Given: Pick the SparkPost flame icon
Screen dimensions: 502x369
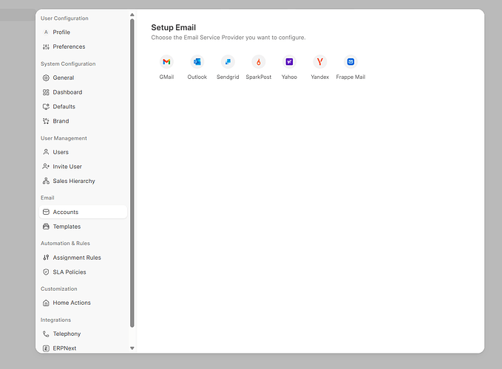Looking at the screenshot, I should coord(259,62).
